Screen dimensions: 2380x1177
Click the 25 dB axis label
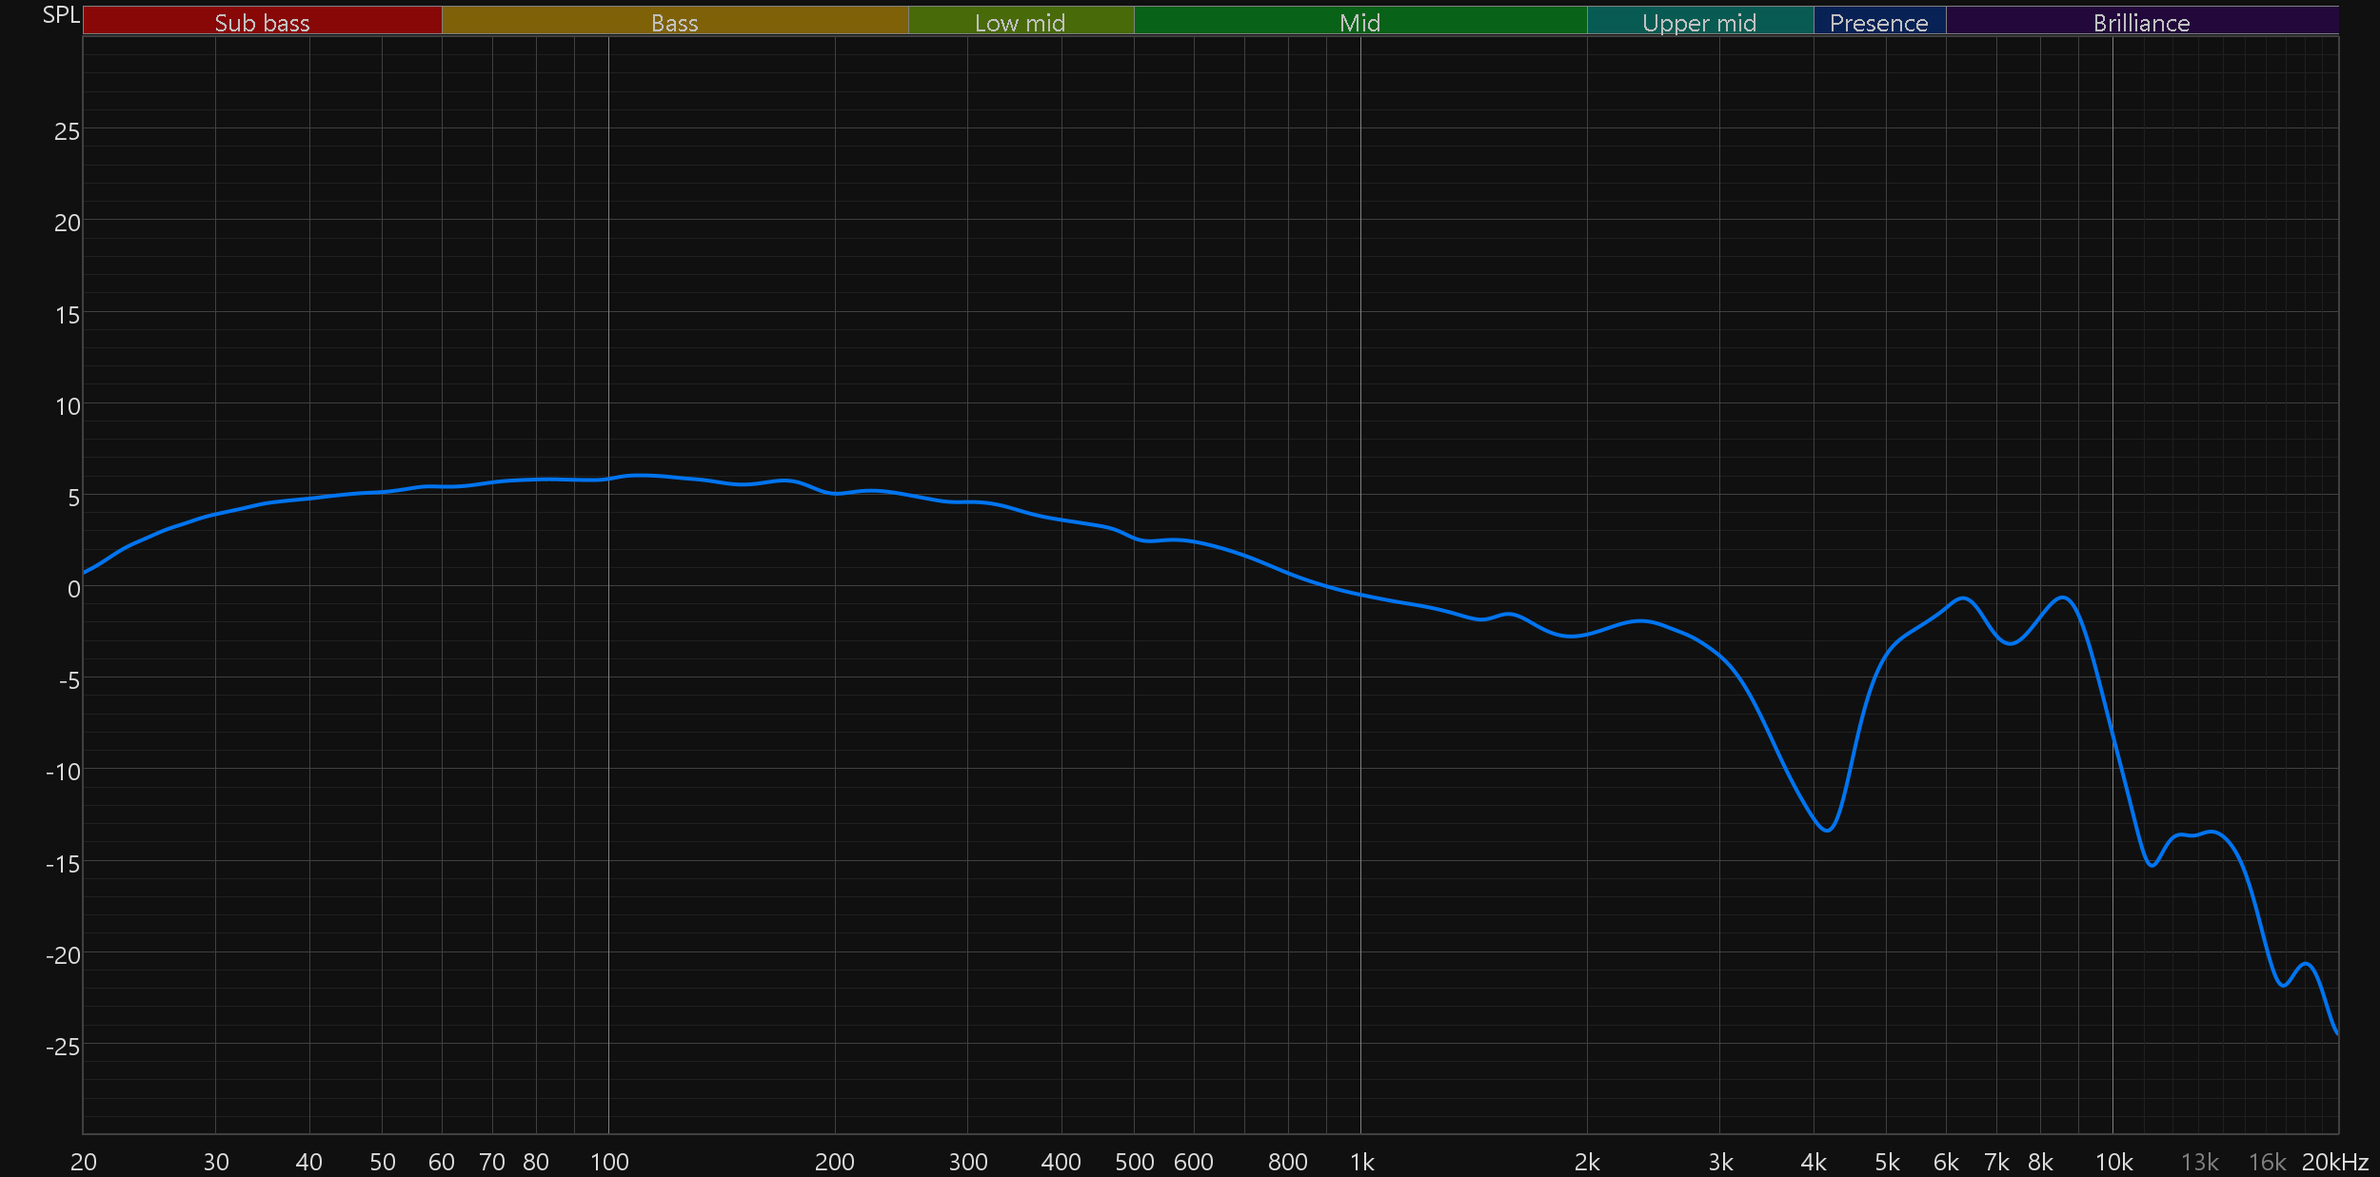[x=67, y=131]
